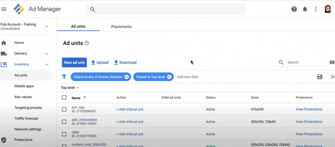Add child ad unit to ad4_midcontent

pos(130,122)
